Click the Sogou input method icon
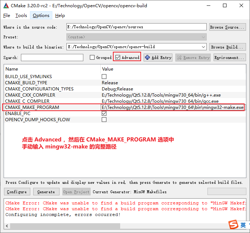Screen dimensions: 250x233 233,225
